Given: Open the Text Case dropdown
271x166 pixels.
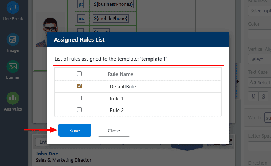Looking at the screenshot, I should [260, 82].
